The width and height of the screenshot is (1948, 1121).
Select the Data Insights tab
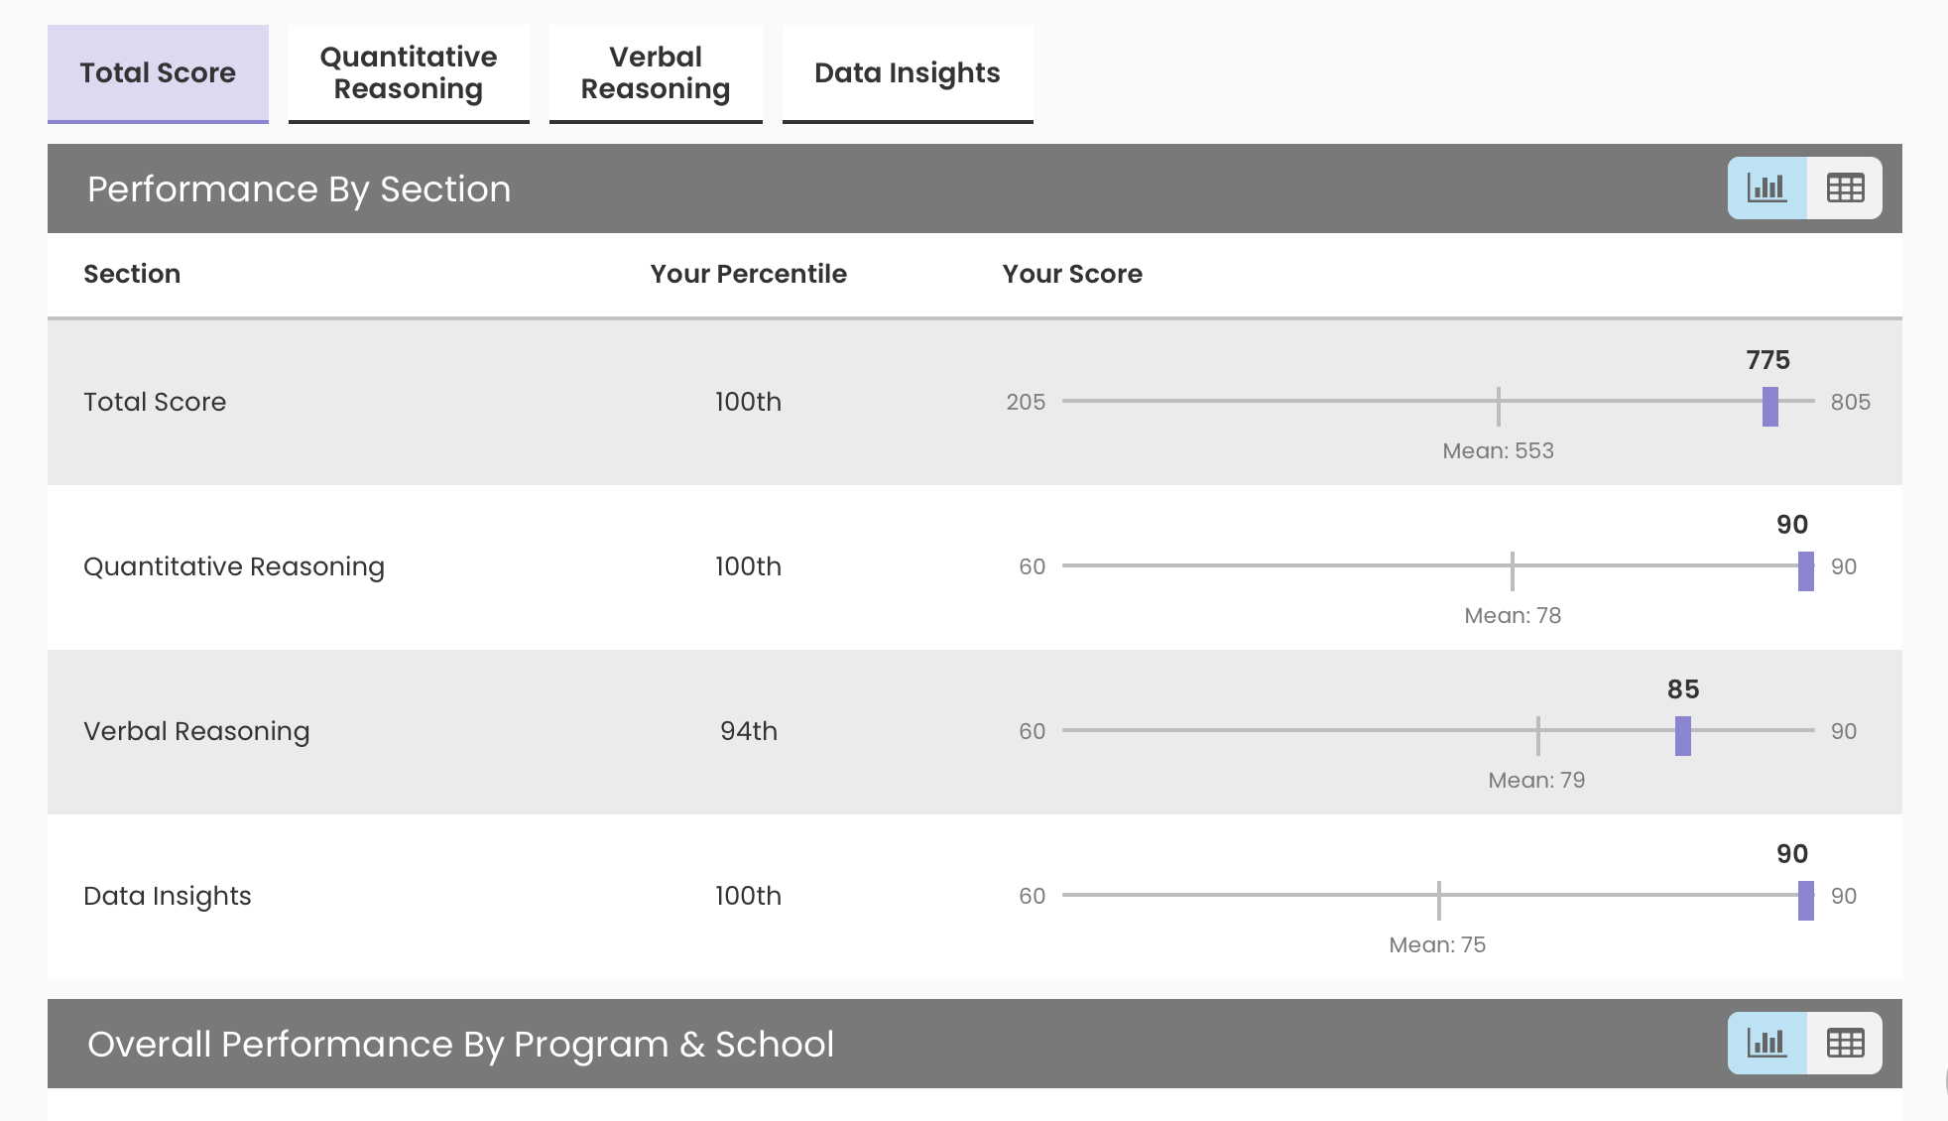[907, 73]
